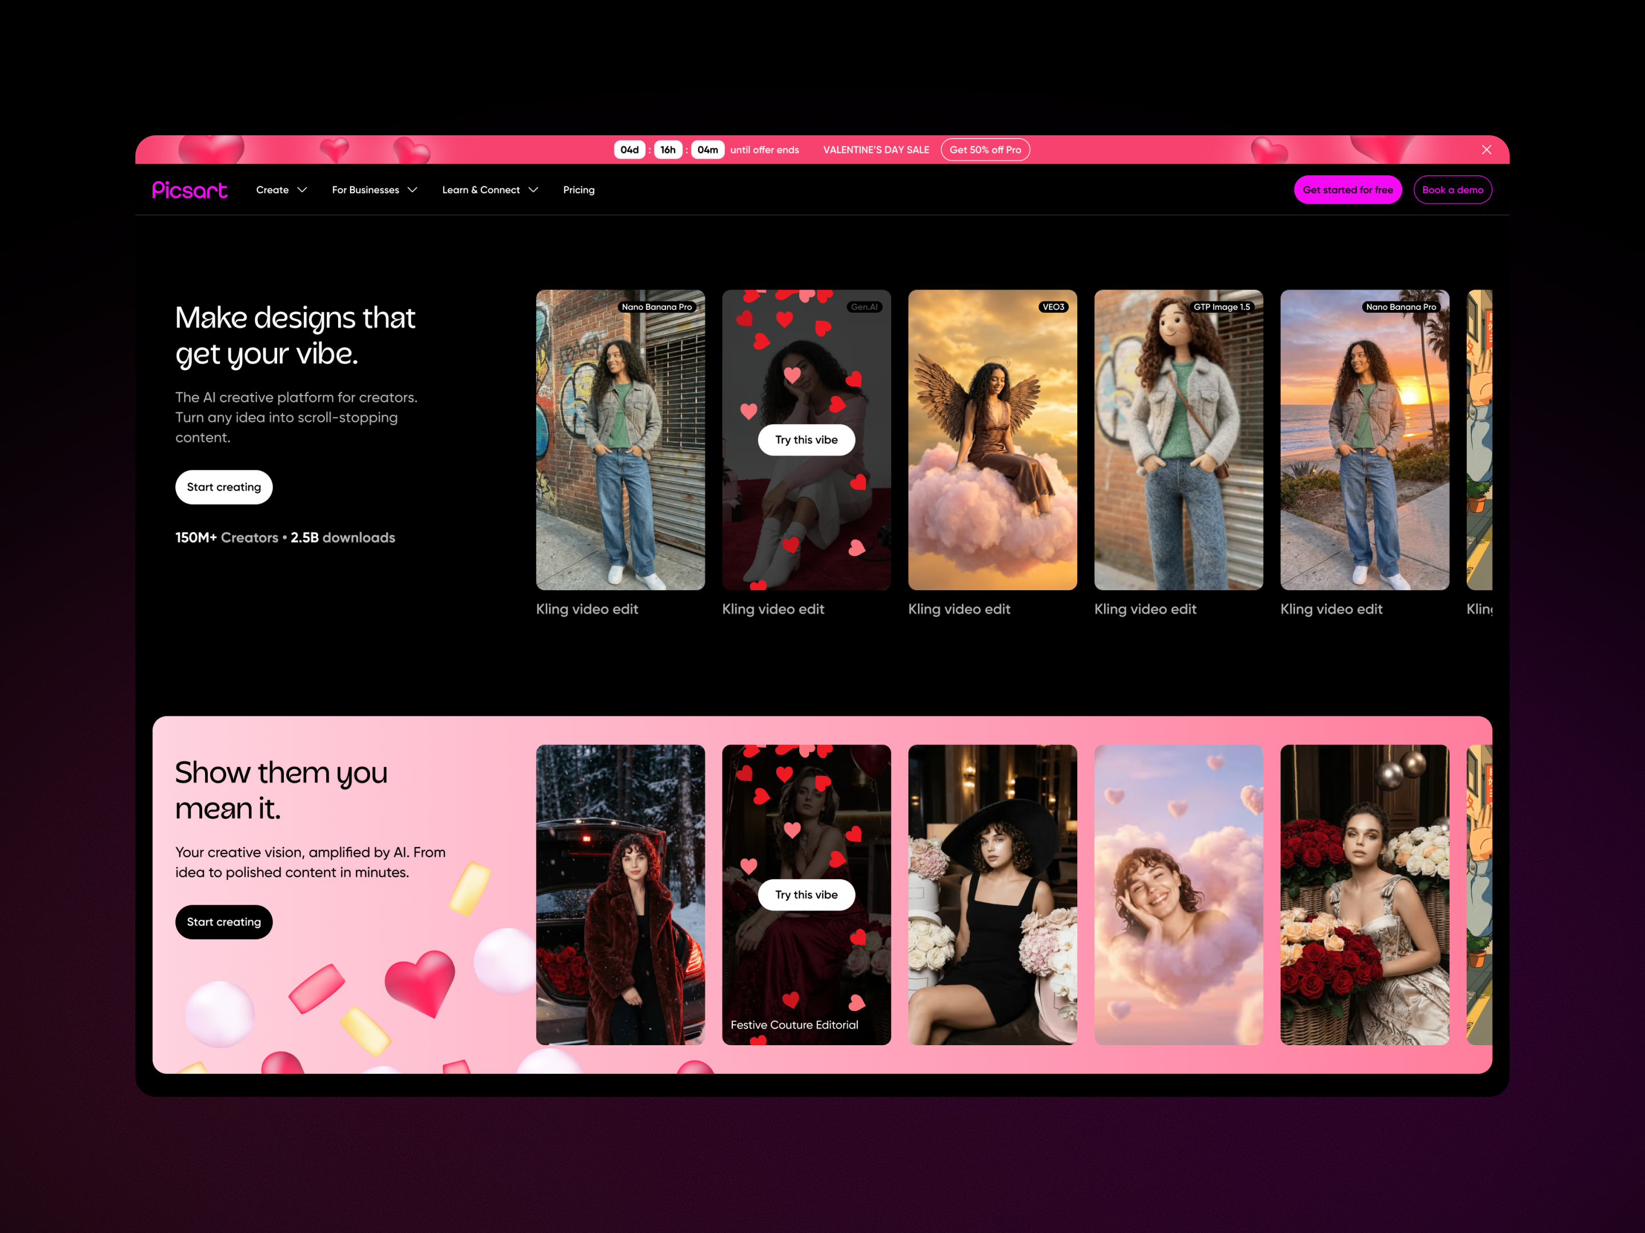The width and height of the screenshot is (1645, 1233).
Task: Click the Festive Couture Editorial caption
Action: coord(795,1025)
